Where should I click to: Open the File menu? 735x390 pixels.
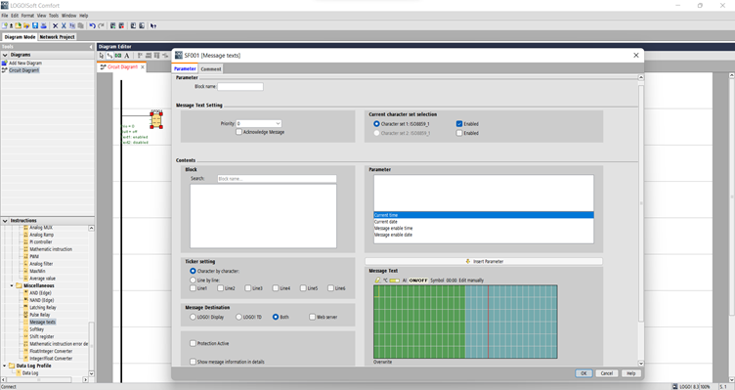5,16
